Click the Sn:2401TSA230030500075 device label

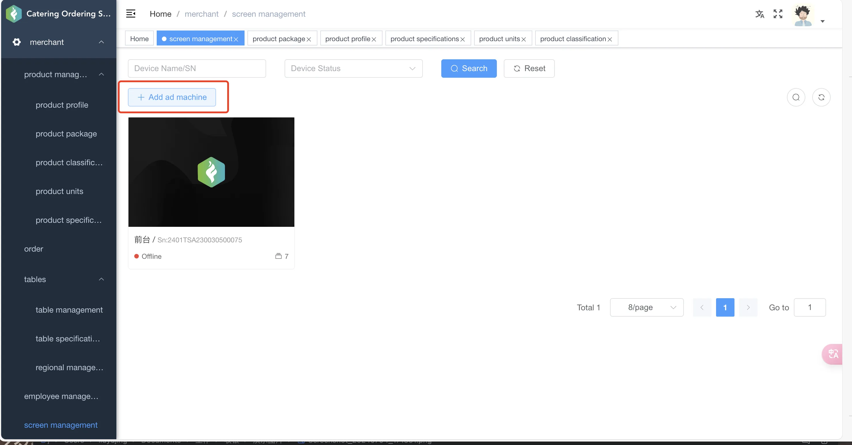(199, 240)
